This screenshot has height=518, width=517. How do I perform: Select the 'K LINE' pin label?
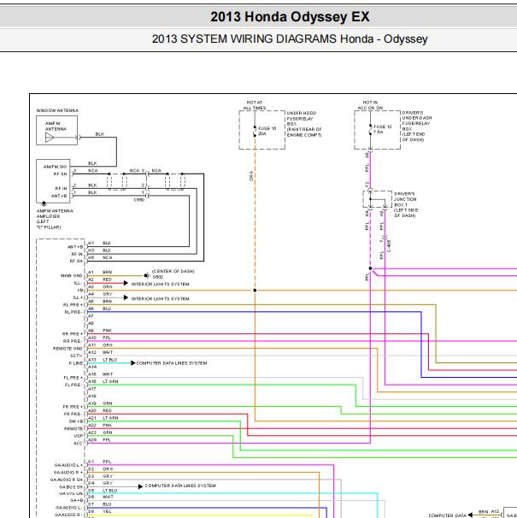(x=76, y=363)
